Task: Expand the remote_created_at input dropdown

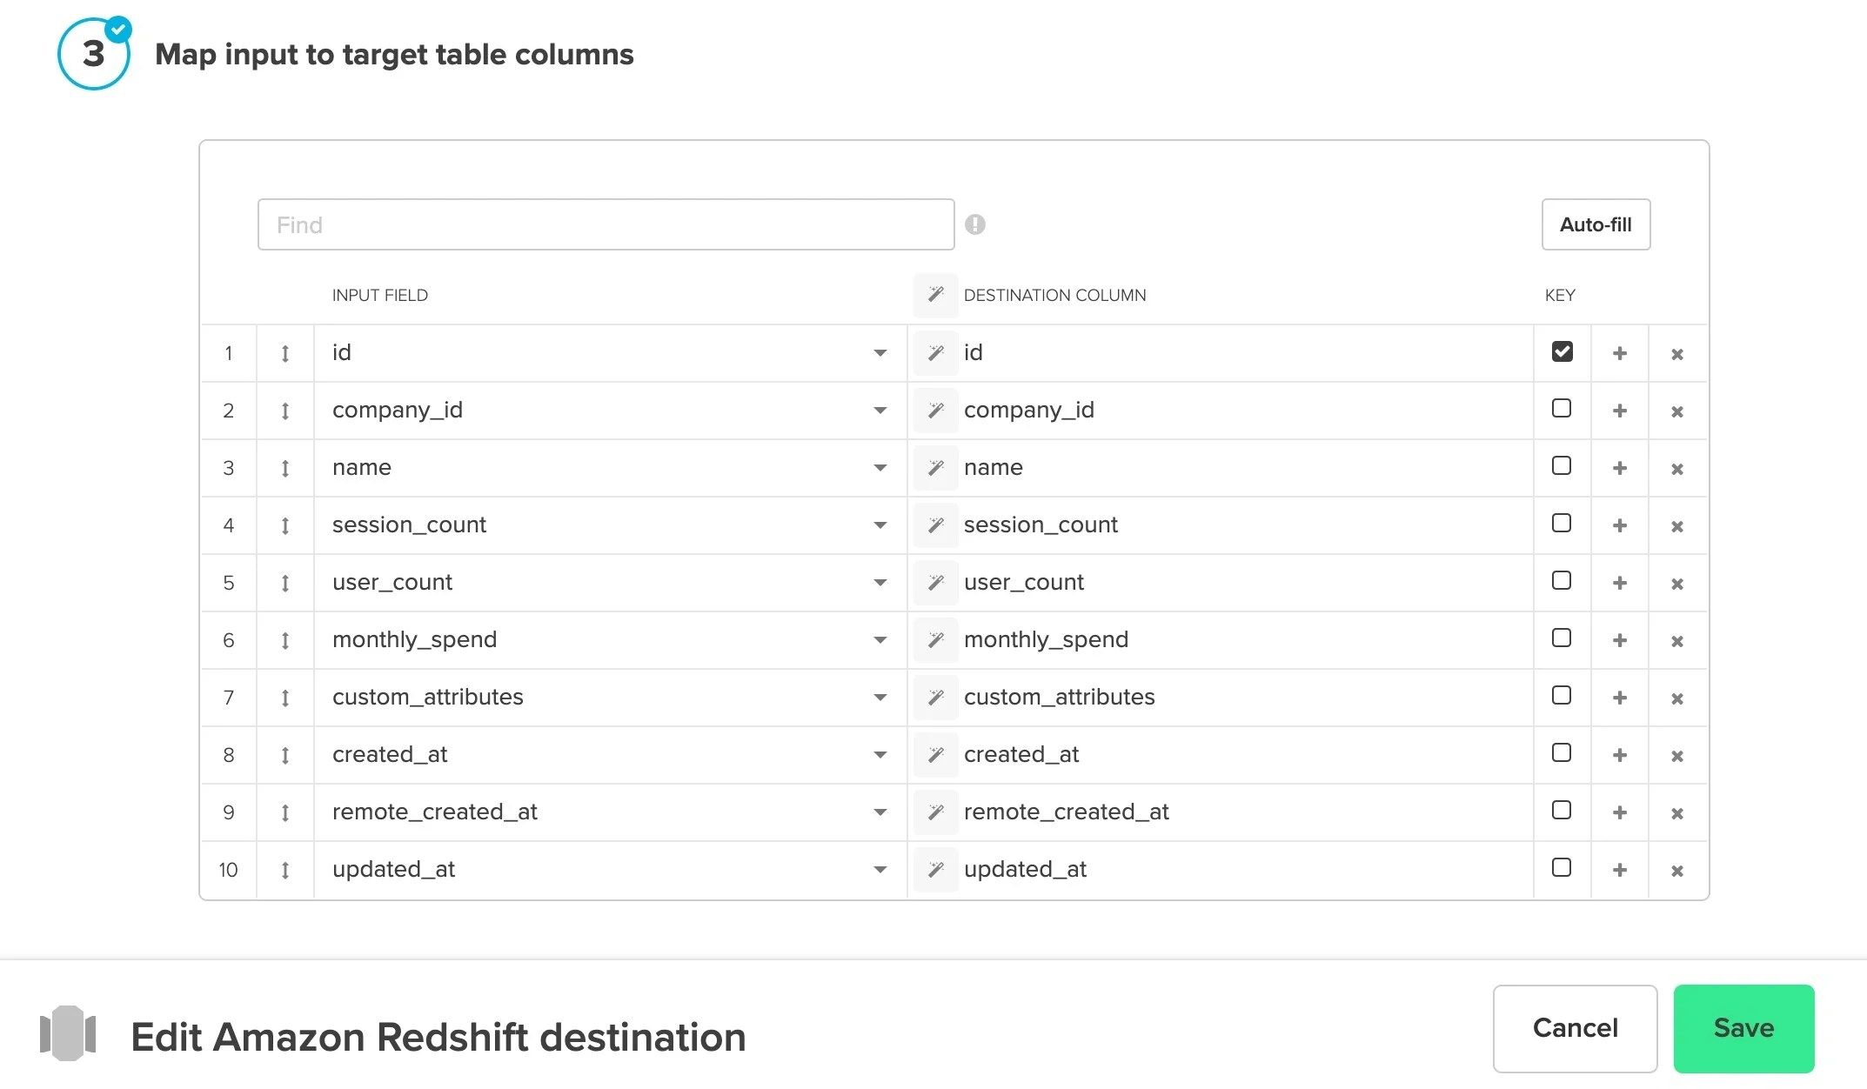Action: (880, 812)
